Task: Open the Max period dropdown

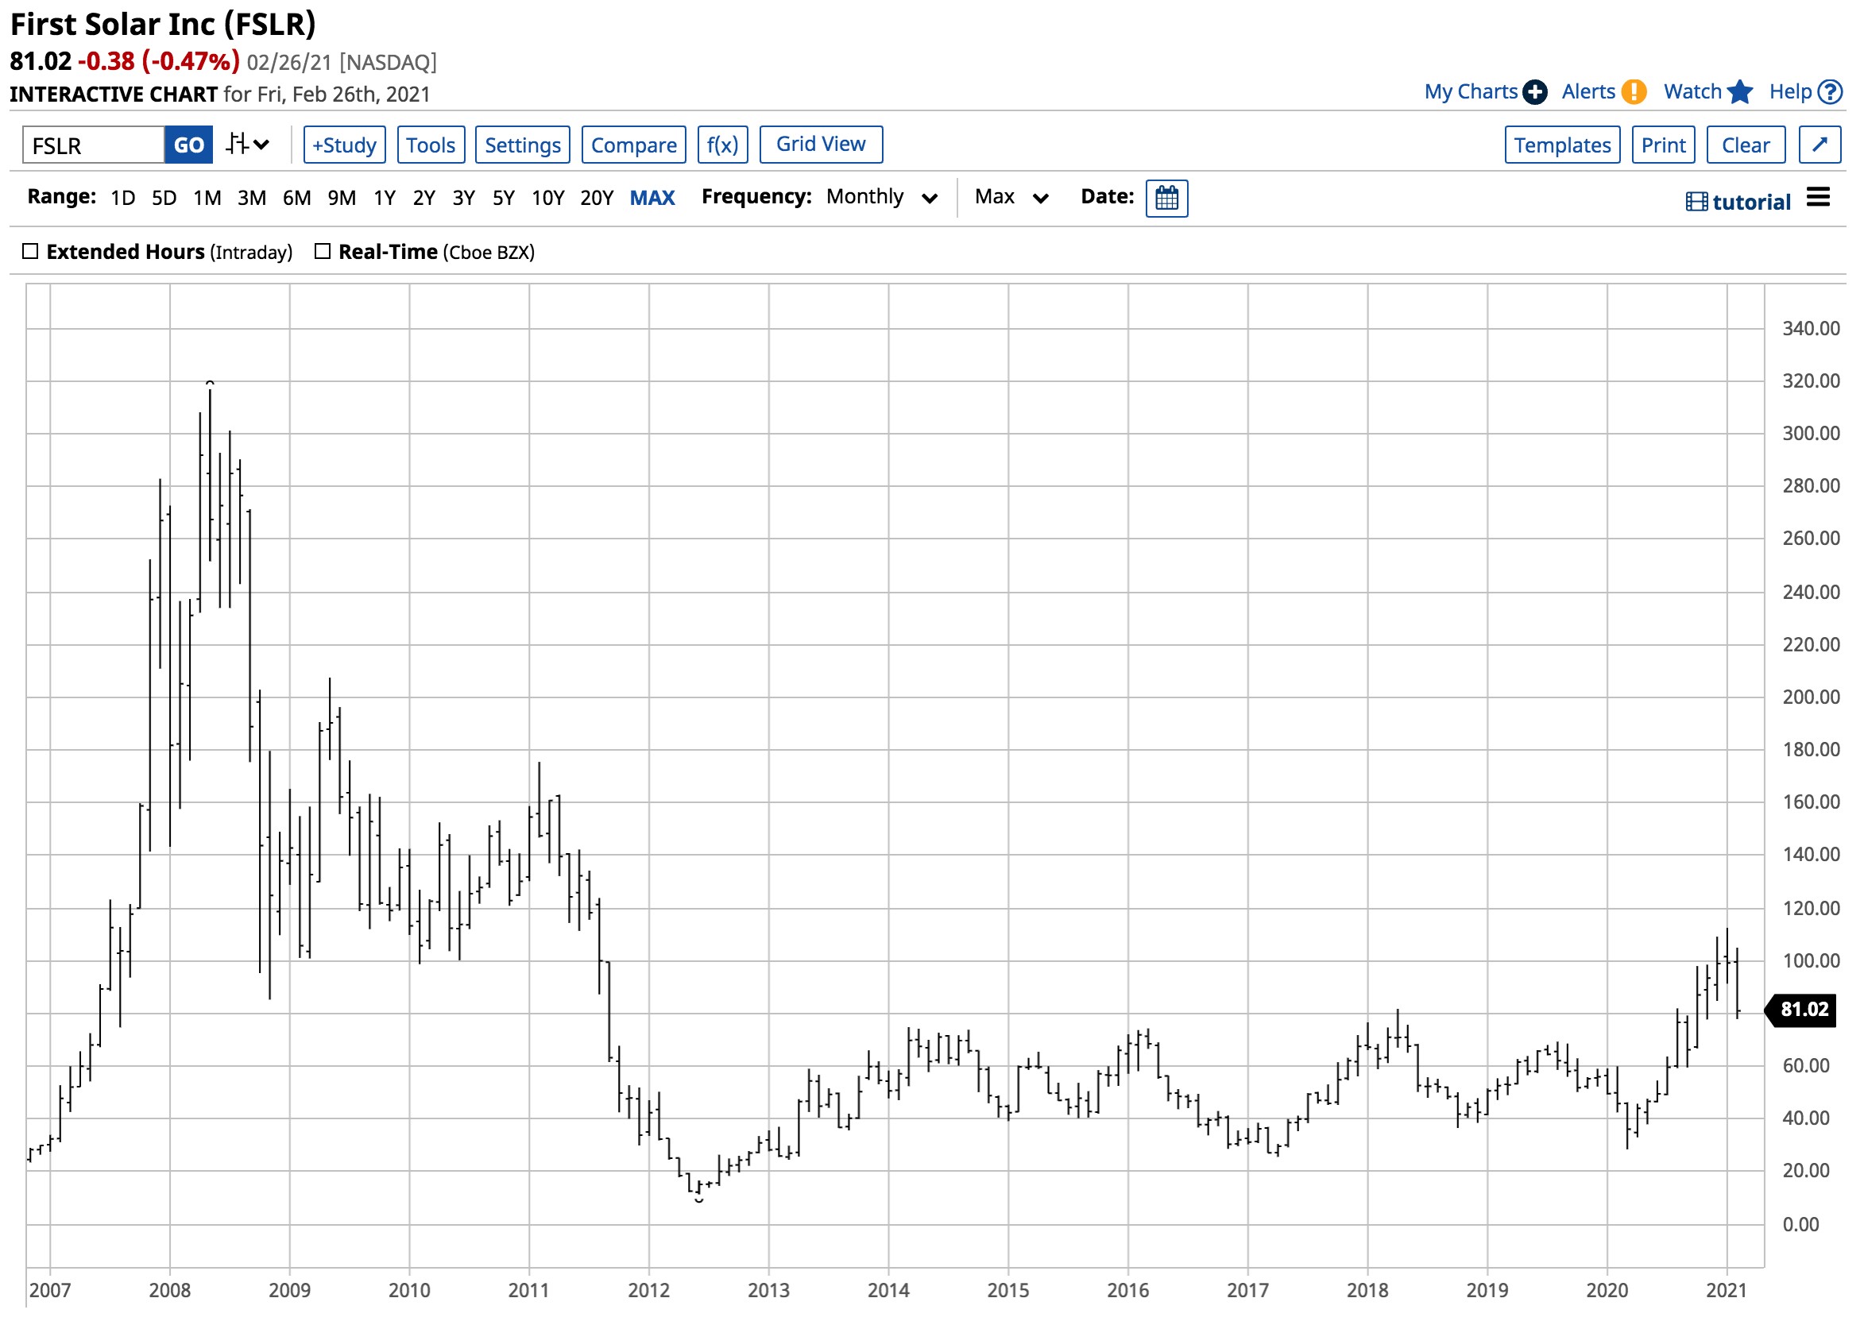Action: click(1011, 198)
